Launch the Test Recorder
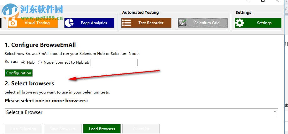Viewport: 288px width, 134px height. pos(146,23)
